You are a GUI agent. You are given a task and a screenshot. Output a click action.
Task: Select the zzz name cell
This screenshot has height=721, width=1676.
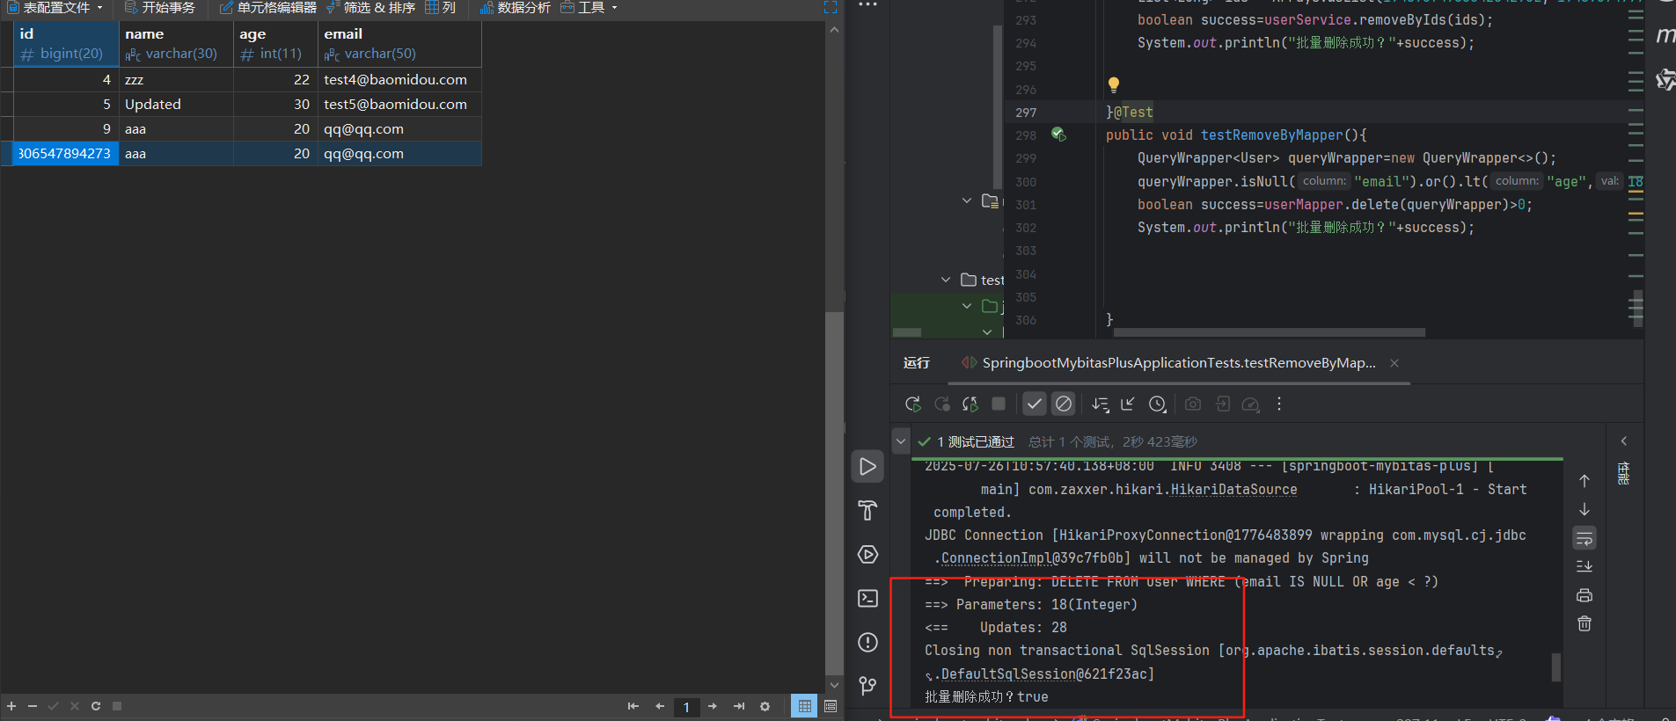[x=176, y=80]
